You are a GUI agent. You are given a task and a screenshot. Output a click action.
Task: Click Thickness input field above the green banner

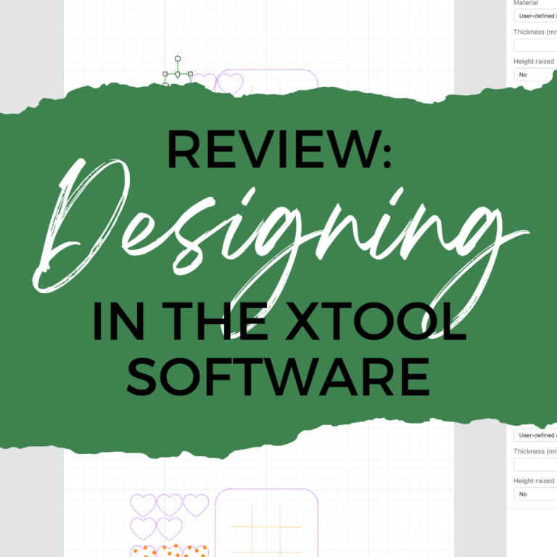pyautogui.click(x=535, y=46)
